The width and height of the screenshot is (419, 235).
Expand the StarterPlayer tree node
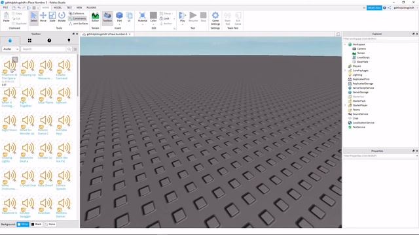click(x=345, y=105)
